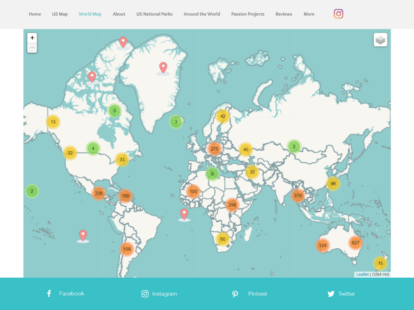
Task: Click the red pin in Arctic Canada
Action: tap(92, 77)
